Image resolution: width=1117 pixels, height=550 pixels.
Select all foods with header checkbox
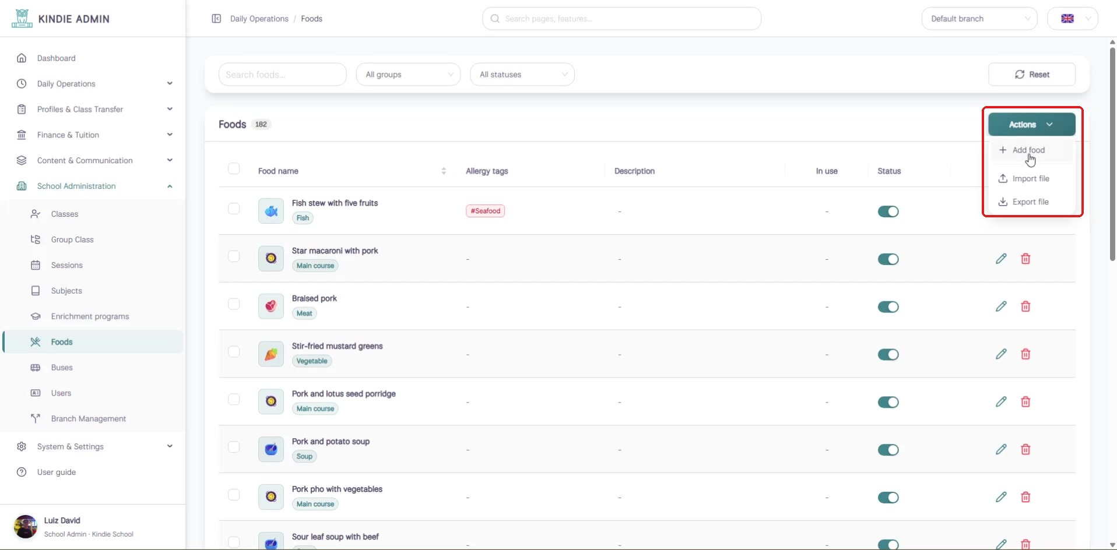(x=234, y=169)
